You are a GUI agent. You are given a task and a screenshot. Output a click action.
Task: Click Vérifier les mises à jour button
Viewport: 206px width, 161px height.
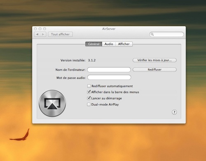point(154,60)
